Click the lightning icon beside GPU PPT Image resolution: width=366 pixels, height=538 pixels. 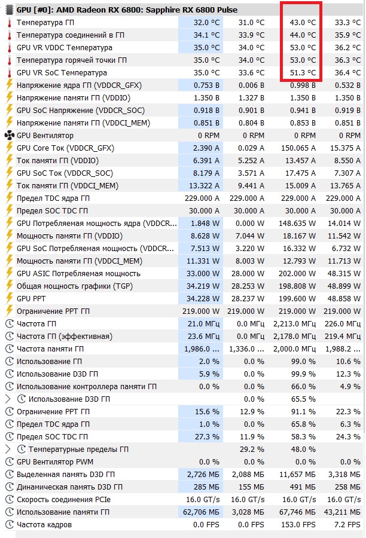tap(9, 299)
